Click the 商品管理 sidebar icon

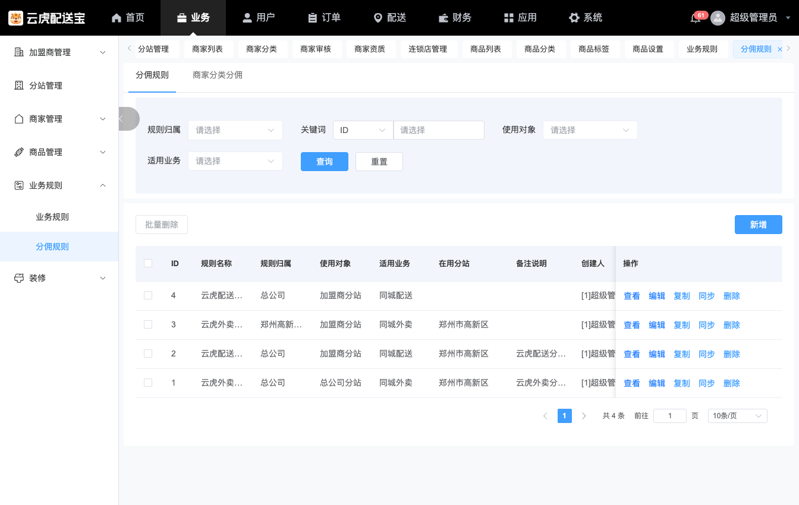(19, 152)
